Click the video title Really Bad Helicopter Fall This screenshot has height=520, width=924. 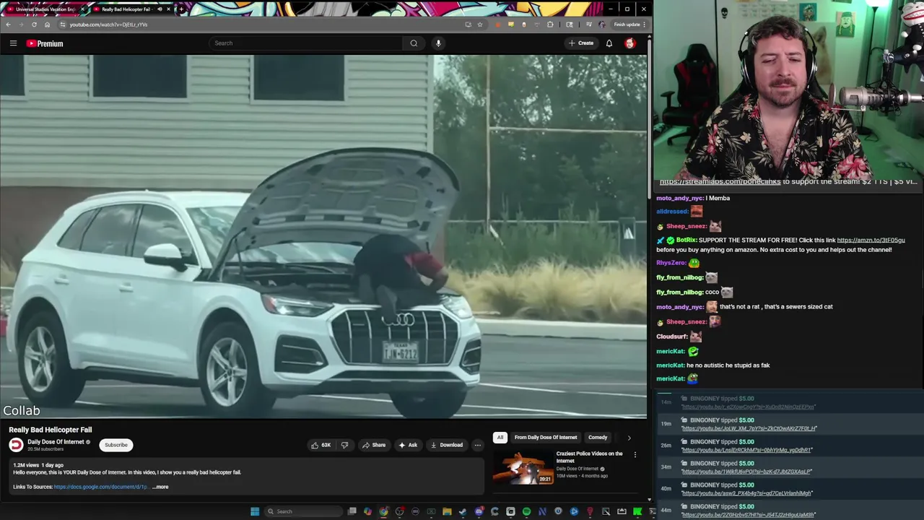(x=51, y=430)
